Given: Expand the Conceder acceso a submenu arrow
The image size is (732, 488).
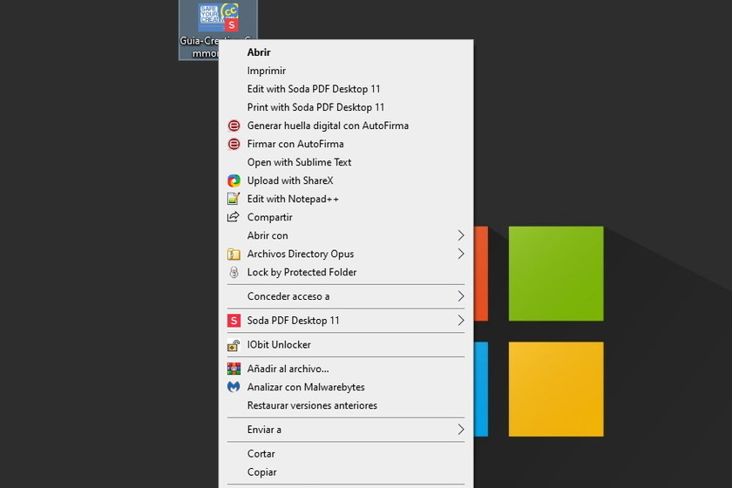Looking at the screenshot, I should 461,296.
